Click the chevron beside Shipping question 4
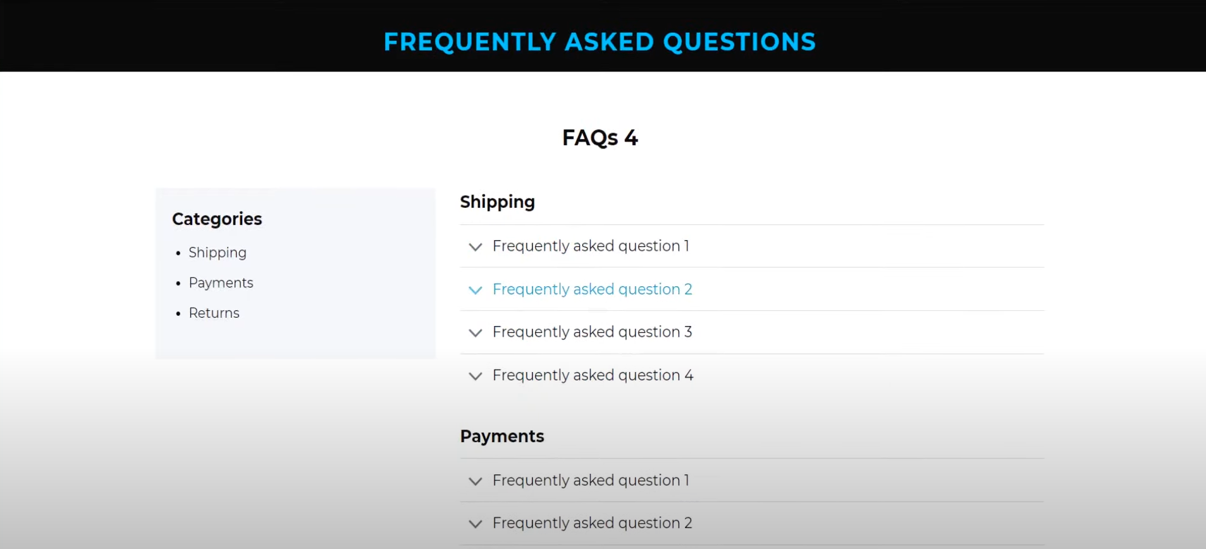Viewport: 1206px width, 549px height. pyautogui.click(x=476, y=376)
